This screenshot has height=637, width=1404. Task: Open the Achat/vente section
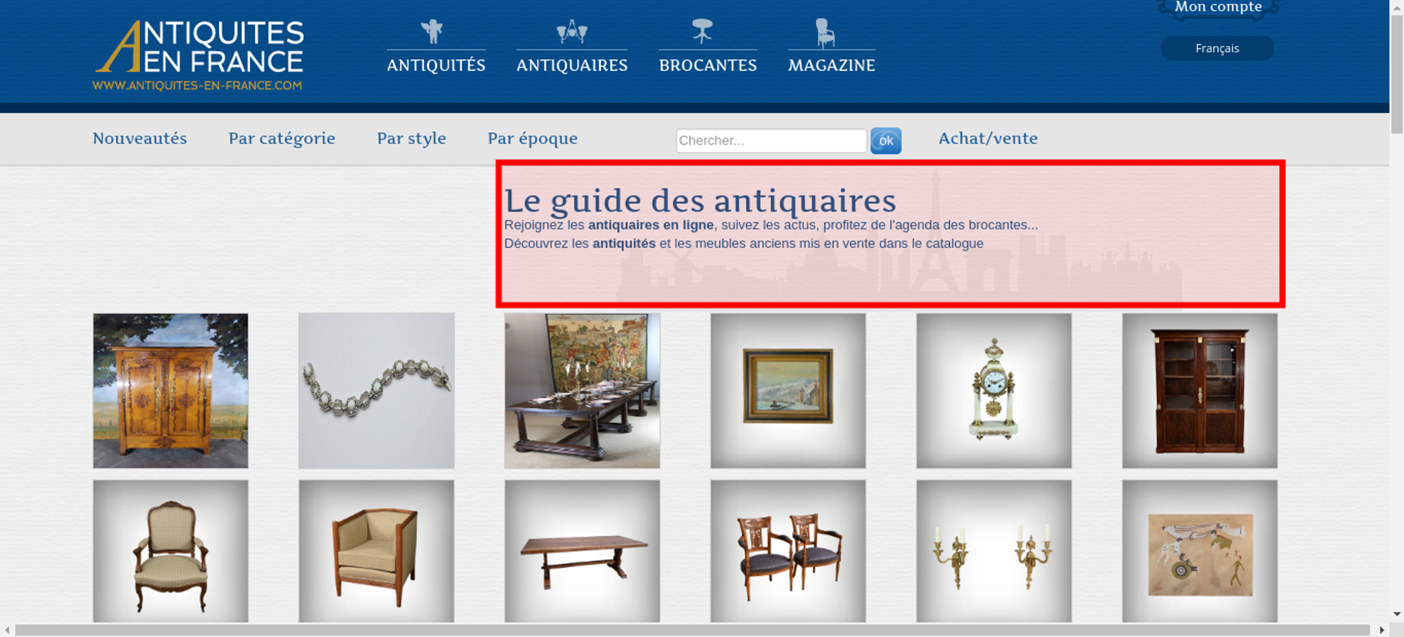[x=988, y=138]
